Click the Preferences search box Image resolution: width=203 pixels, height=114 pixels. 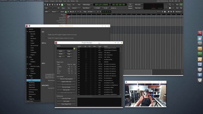[33, 101]
